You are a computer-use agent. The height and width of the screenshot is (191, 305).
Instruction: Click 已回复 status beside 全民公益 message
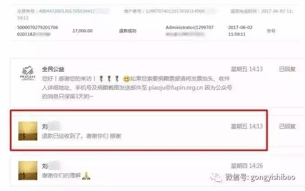[287, 69]
